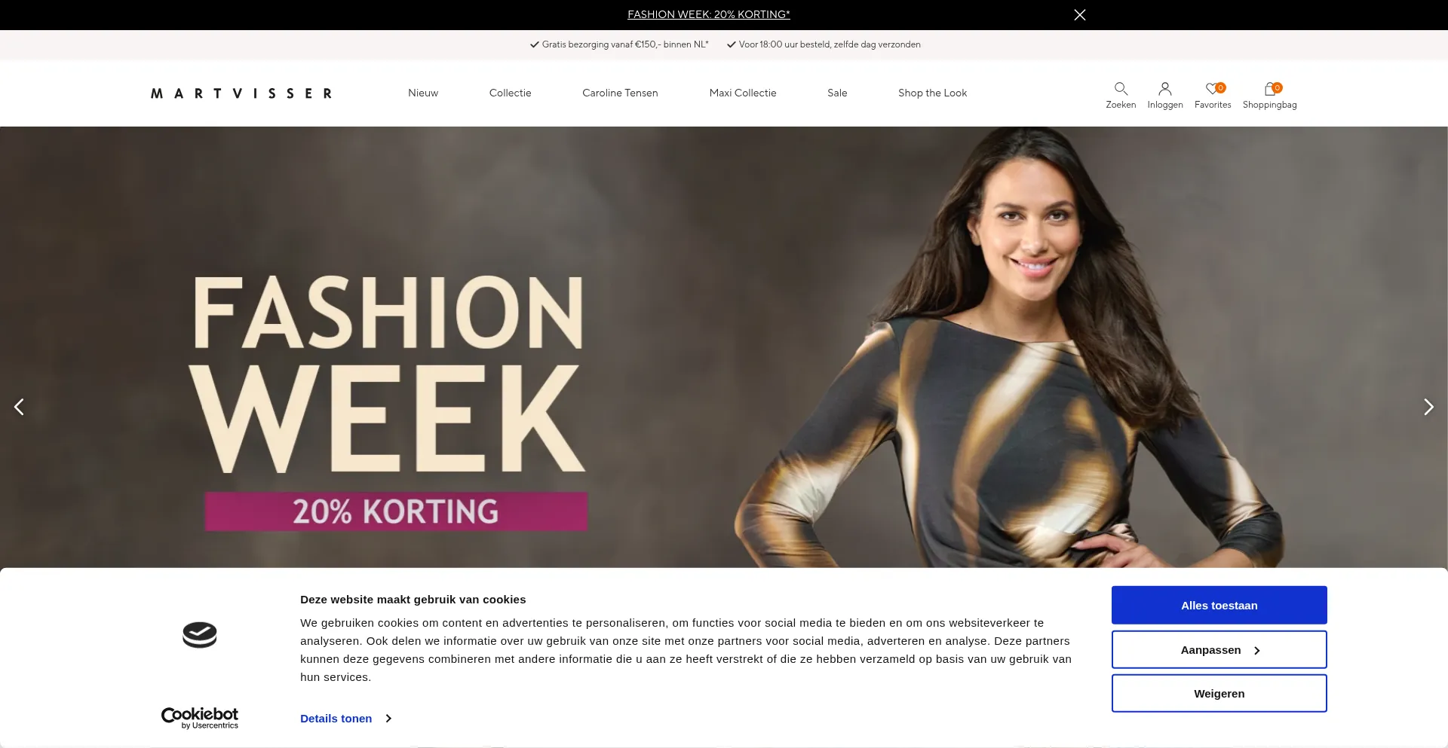Advance to next hero carousel slide
This screenshot has width=1448, height=748.
point(1428,407)
